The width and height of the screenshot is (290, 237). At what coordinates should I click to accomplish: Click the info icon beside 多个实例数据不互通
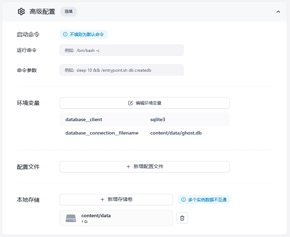184,200
